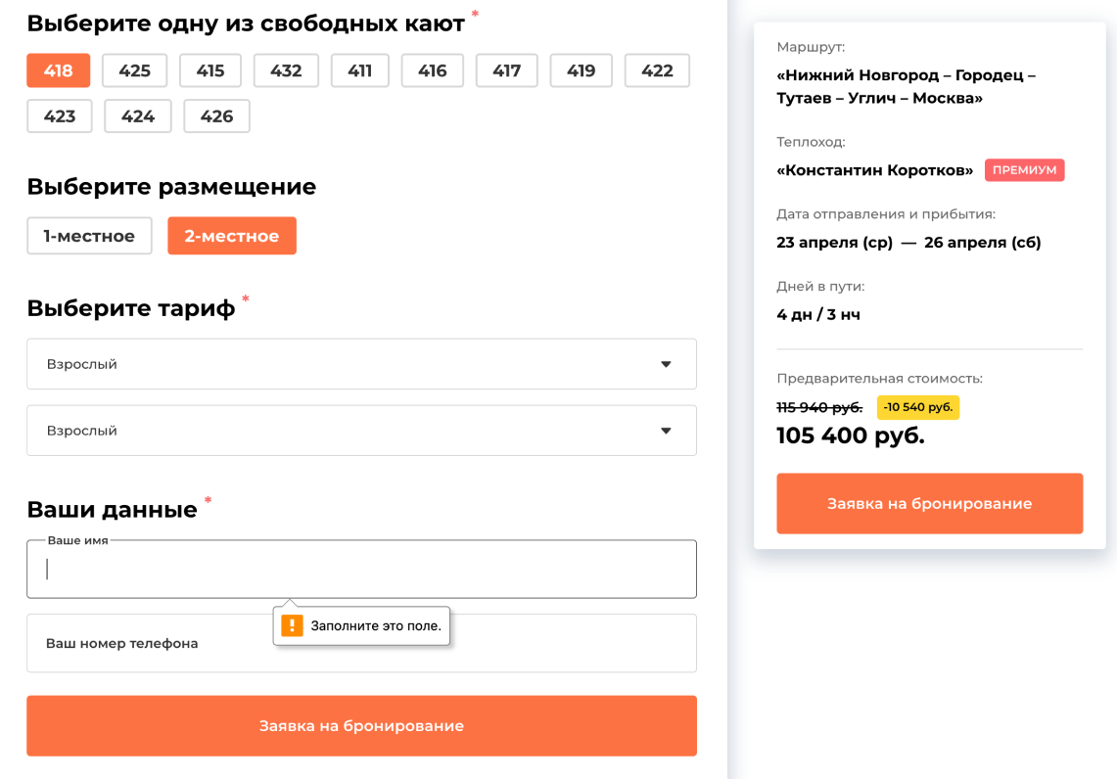Choose cabin 425
Viewport: 1117px width, 779px height.
click(x=134, y=70)
